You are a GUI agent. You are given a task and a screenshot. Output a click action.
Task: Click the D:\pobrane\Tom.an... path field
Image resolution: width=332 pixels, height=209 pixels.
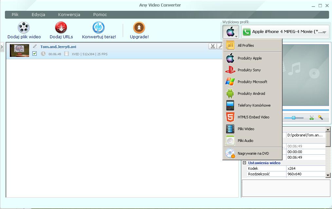pos(306,135)
